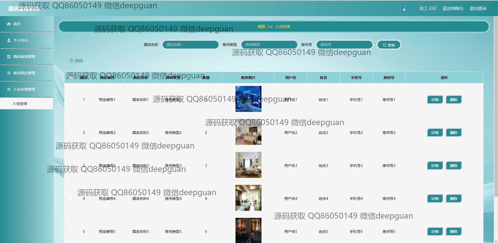Click 首页 in the breadcrumb trail
The image size is (498, 243).
(261, 26)
